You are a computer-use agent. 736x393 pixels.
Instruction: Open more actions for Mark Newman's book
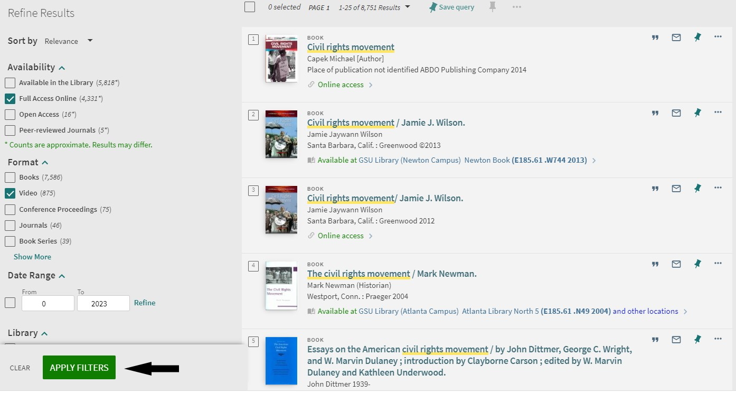coord(718,264)
